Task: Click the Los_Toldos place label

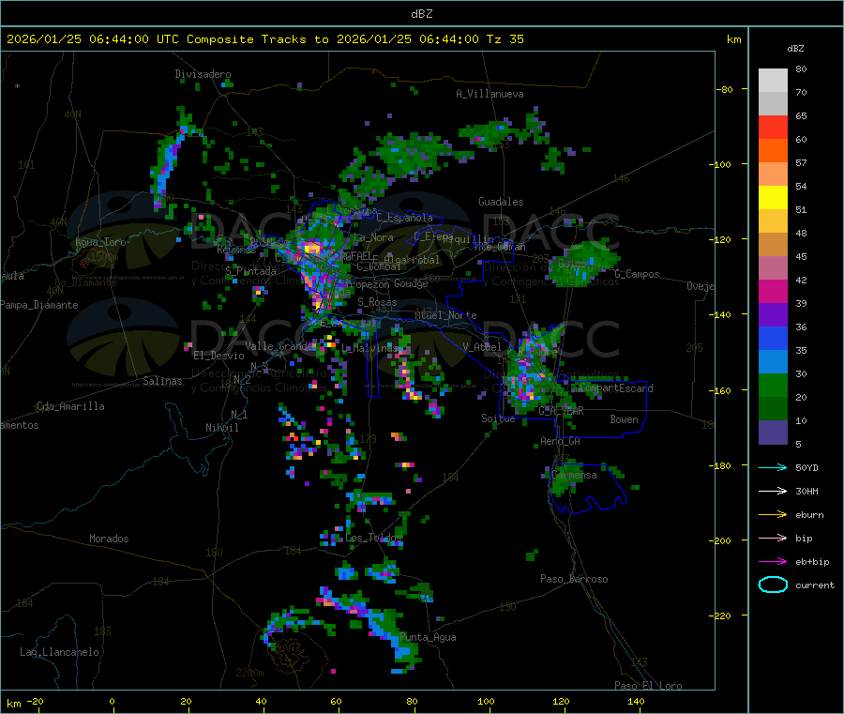Action: 373,538
